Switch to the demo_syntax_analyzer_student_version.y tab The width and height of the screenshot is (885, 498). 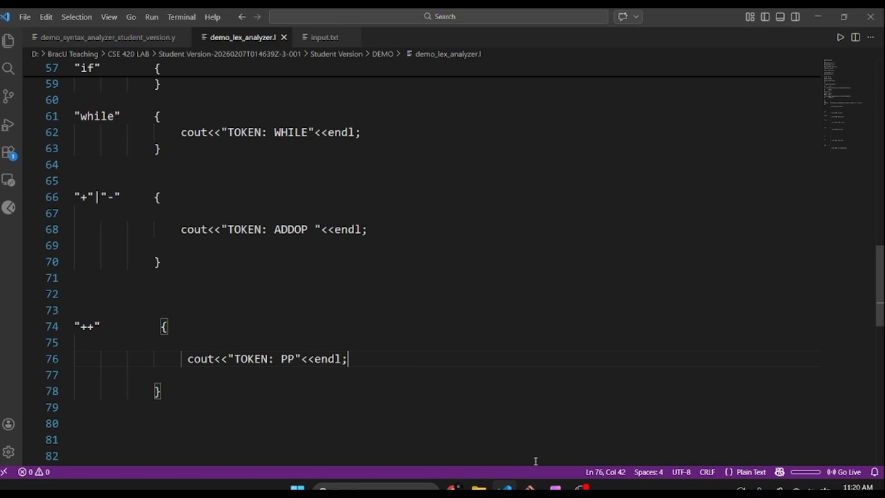[107, 37]
